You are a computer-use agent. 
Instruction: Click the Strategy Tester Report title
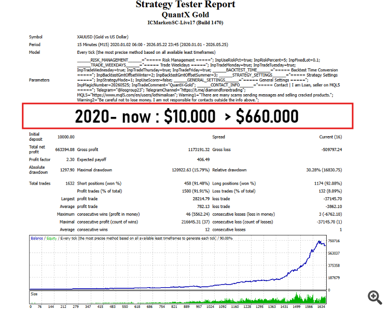tap(185, 5)
